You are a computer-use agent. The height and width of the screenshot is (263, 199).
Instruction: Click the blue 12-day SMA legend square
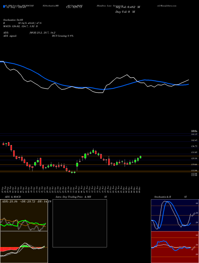pyautogui.click(x=4, y=7)
